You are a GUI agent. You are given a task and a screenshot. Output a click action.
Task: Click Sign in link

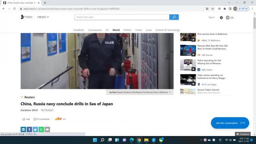point(212,17)
